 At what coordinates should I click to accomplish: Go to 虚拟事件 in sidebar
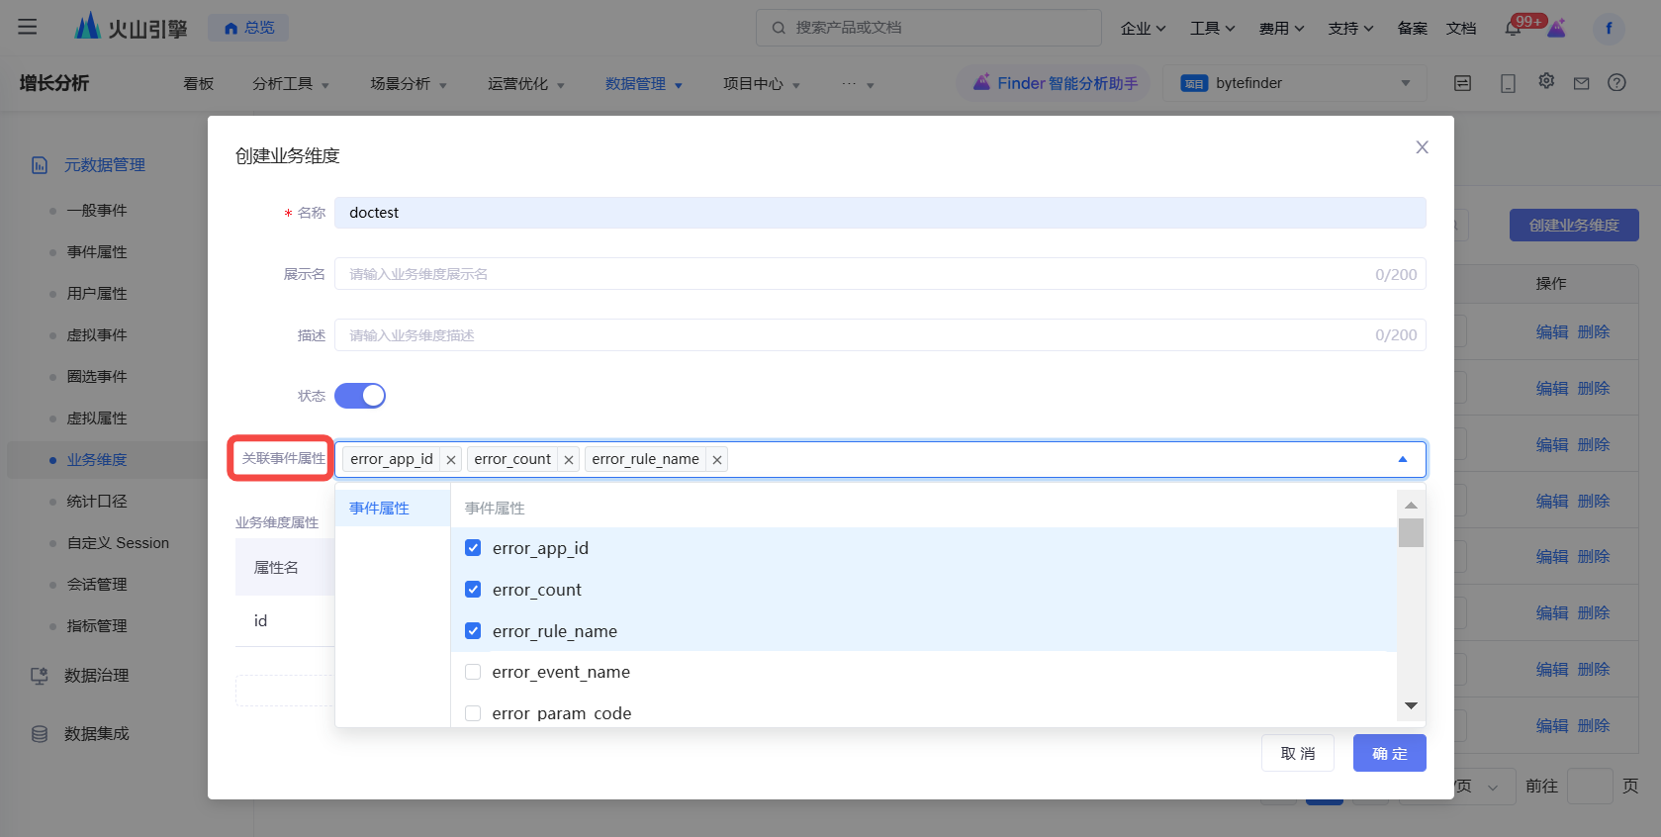click(x=97, y=335)
